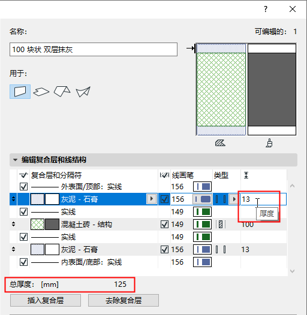
Task: Click the help question mark button
Action: pyautogui.click(x=266, y=9)
